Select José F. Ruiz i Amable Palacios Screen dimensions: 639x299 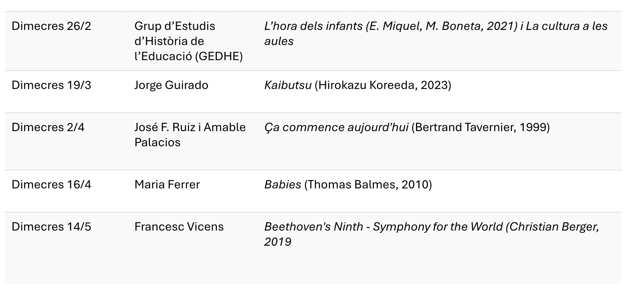(190, 135)
